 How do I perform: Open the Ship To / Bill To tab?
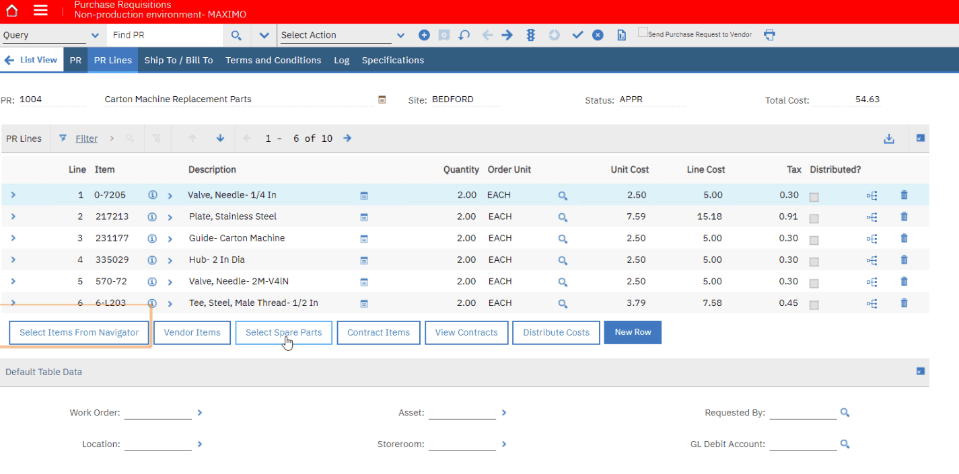(178, 60)
